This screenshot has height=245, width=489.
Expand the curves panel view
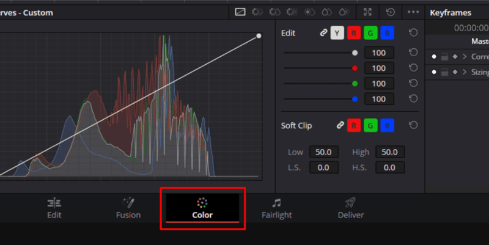point(368,12)
